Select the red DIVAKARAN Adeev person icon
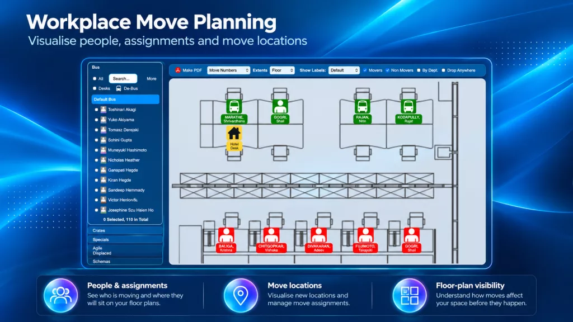The width and height of the screenshot is (573, 322). [318, 235]
